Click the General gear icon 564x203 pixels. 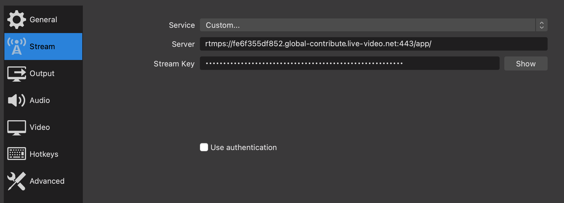pos(16,20)
